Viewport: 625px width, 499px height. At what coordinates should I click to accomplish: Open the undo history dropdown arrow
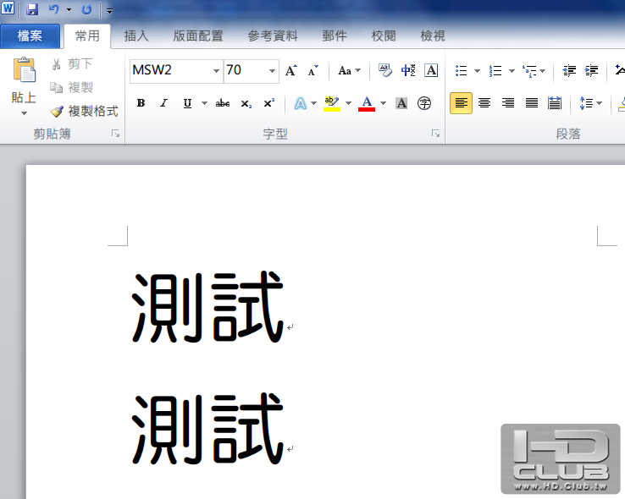(x=69, y=9)
